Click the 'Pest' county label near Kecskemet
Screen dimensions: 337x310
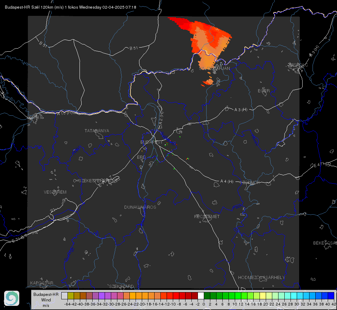(237, 207)
